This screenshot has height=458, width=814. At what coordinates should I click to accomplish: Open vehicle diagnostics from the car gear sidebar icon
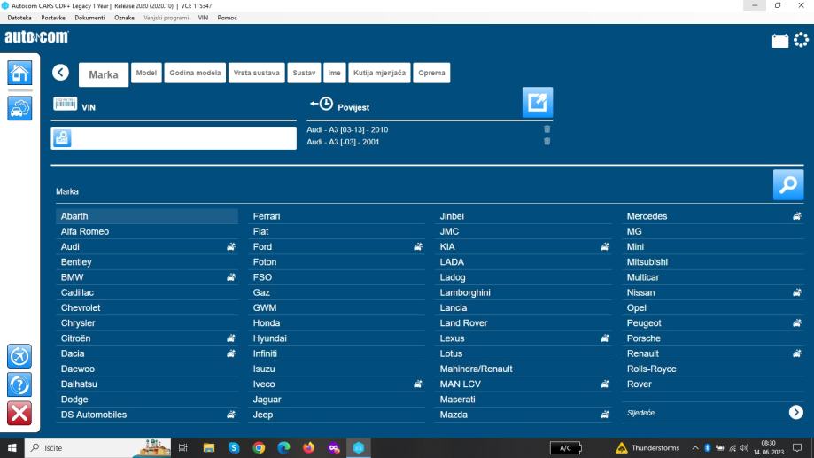click(19, 108)
